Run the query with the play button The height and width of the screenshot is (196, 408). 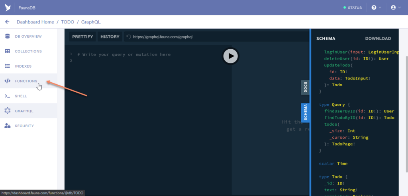click(x=231, y=56)
